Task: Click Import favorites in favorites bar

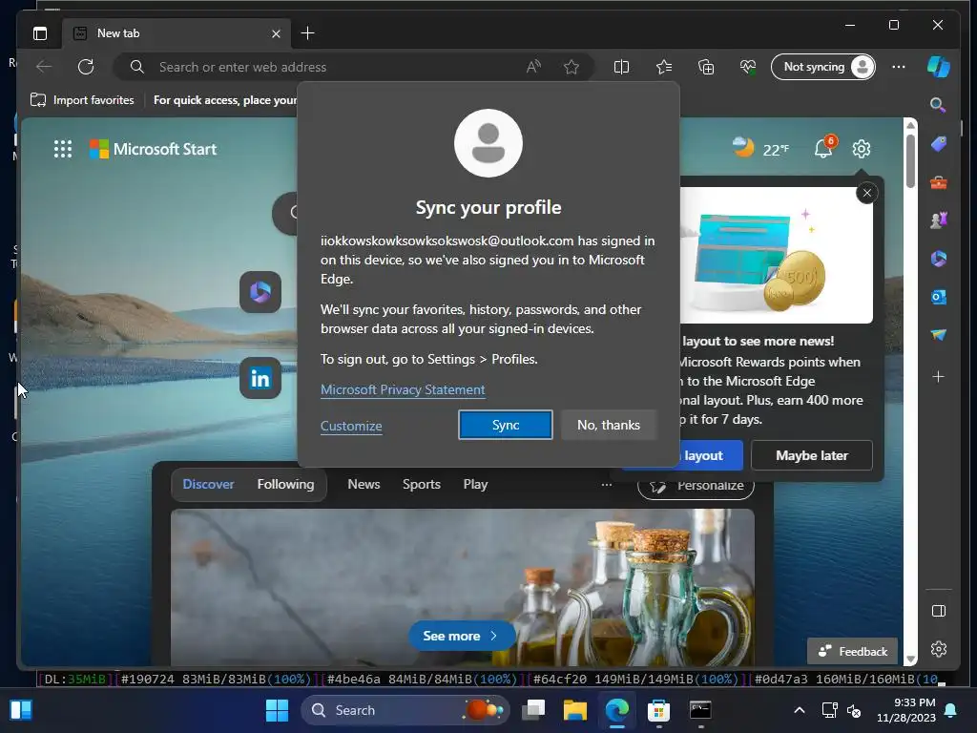Action: click(82, 100)
